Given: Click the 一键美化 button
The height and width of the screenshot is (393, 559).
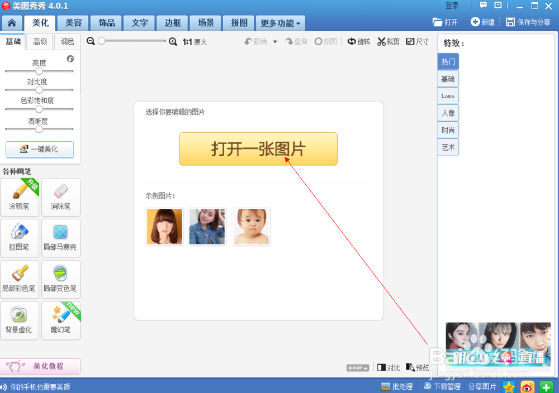Looking at the screenshot, I should (x=39, y=150).
